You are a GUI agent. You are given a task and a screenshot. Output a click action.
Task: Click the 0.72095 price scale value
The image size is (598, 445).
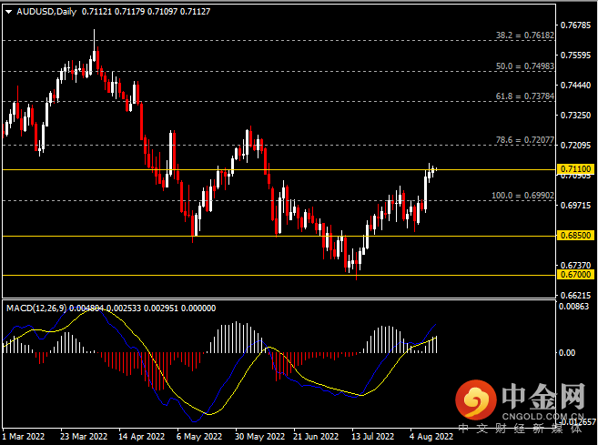click(575, 146)
